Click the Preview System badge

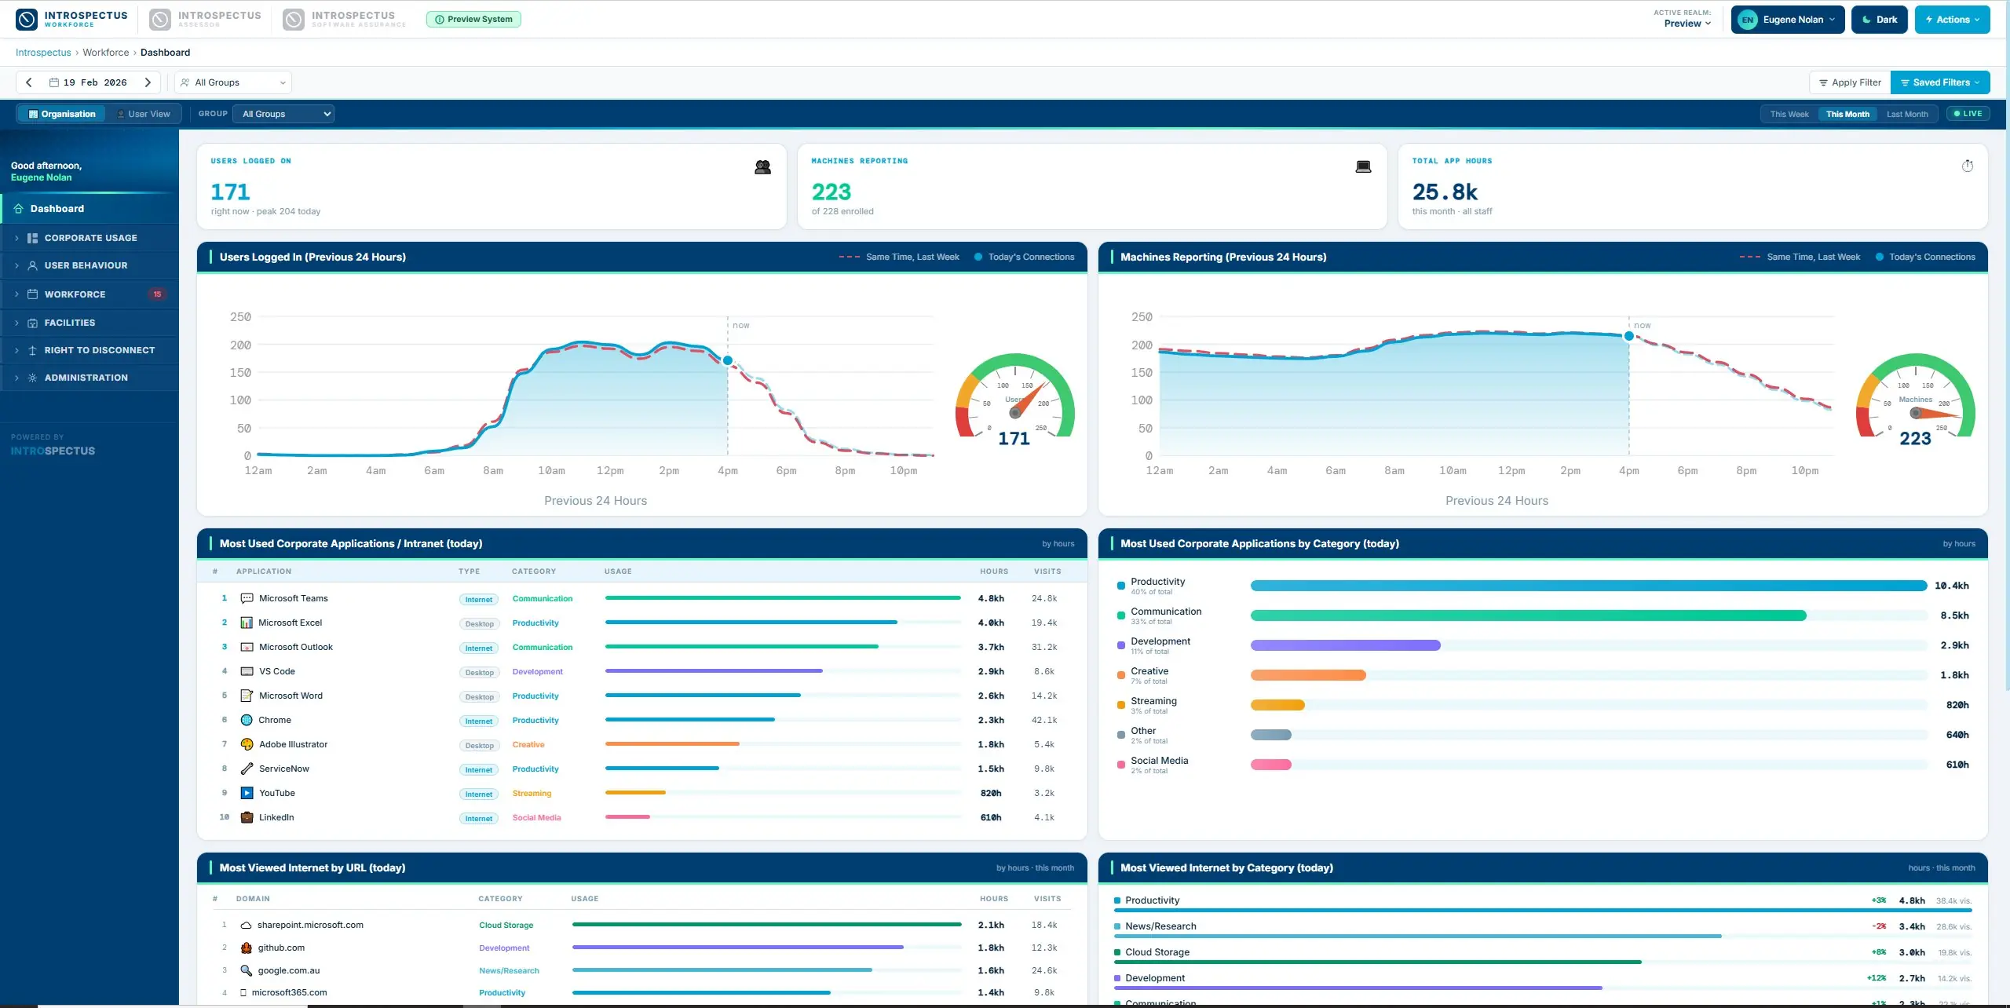473,19
